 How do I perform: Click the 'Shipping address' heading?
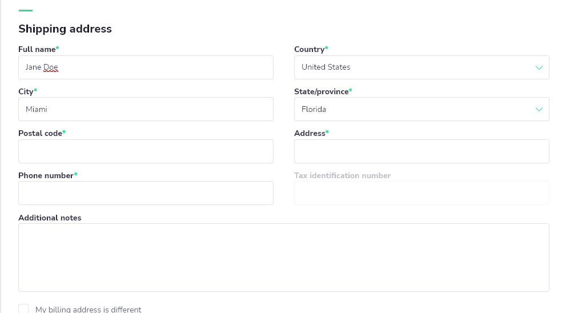pos(65,29)
